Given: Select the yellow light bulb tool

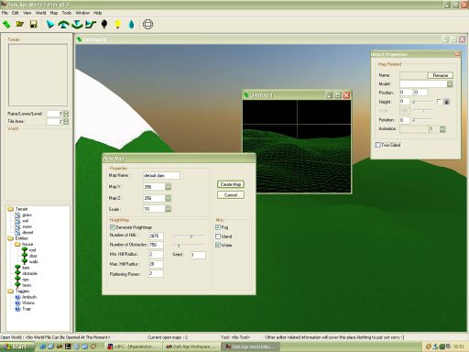Looking at the screenshot, I should [x=118, y=24].
